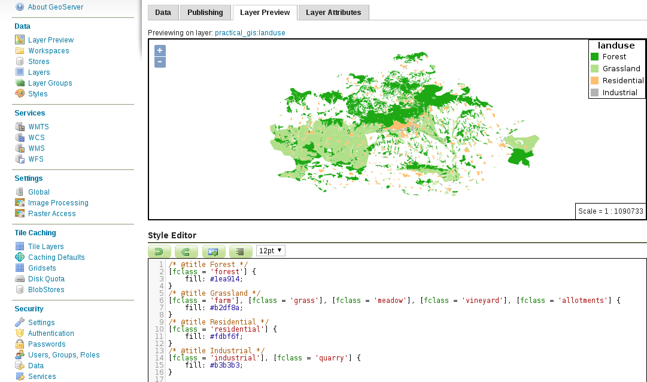Viewport: 647px width, 382px height.
Task: Open the 12pt font size dropdown
Action: click(271, 251)
